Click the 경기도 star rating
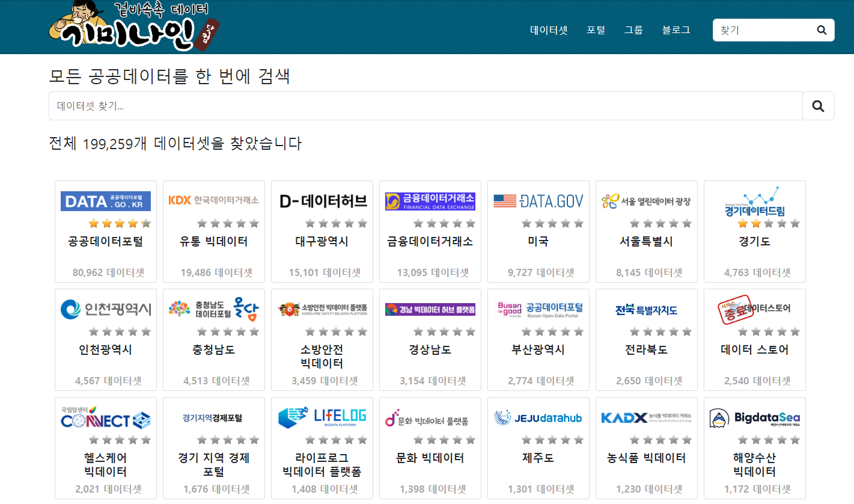Image resolution: width=854 pixels, height=504 pixels. 769,224
